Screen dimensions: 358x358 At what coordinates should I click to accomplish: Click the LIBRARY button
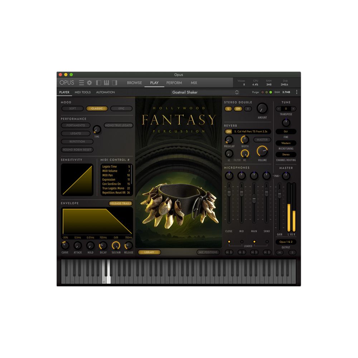(x=149, y=252)
